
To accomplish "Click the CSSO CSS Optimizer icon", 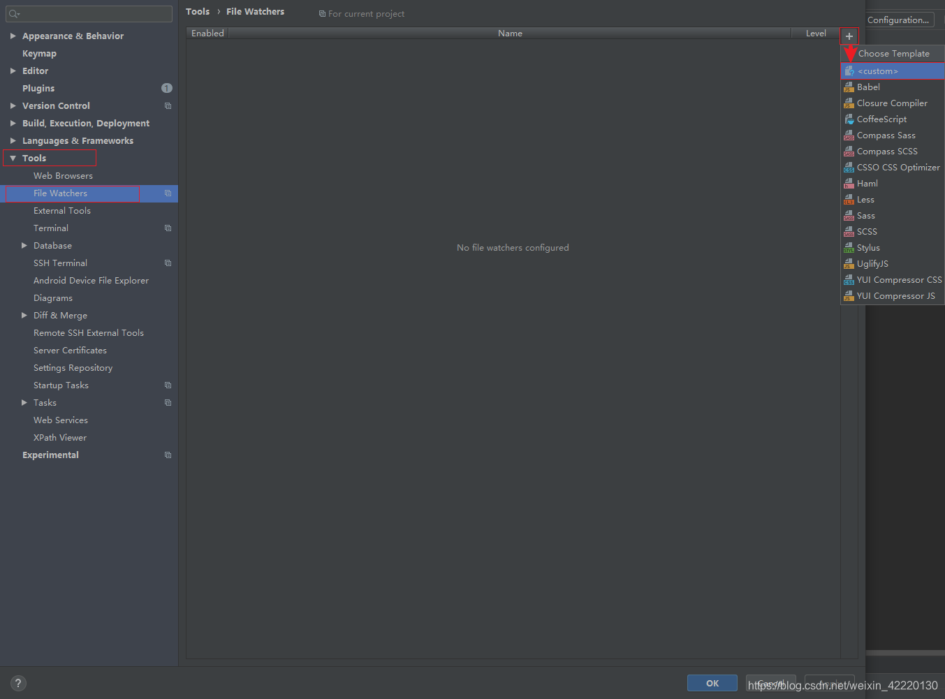I will [849, 168].
